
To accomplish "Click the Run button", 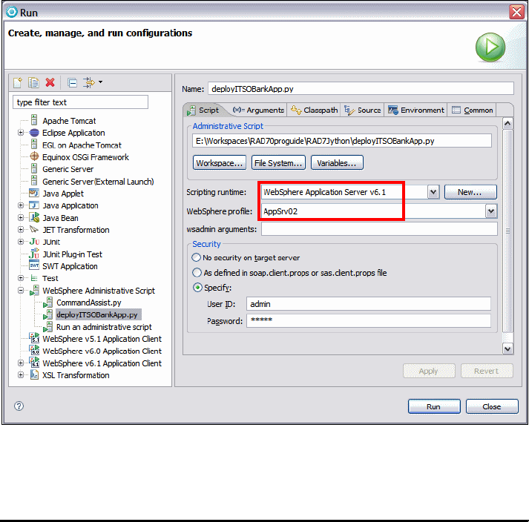I will [434, 406].
